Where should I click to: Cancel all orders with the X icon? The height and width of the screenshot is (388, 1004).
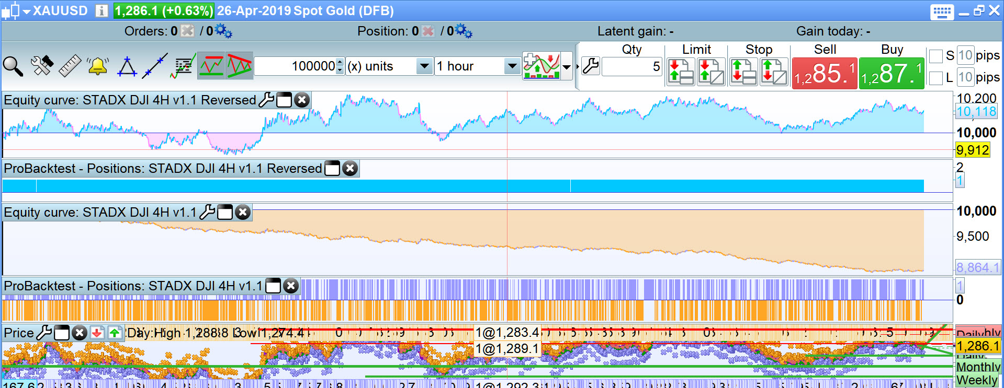(x=187, y=31)
